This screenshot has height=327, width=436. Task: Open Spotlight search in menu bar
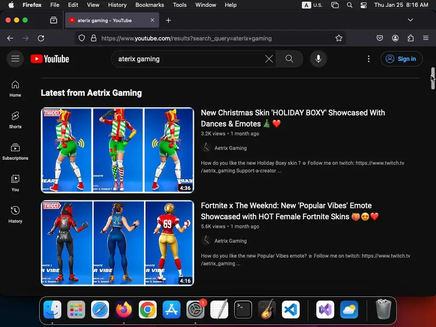[350, 5]
